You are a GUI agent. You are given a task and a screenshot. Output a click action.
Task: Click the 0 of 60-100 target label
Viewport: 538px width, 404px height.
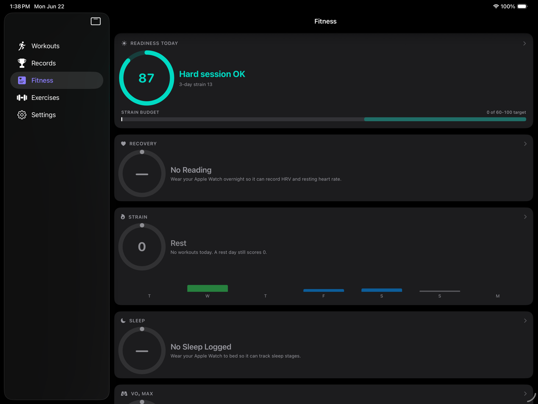click(x=506, y=112)
